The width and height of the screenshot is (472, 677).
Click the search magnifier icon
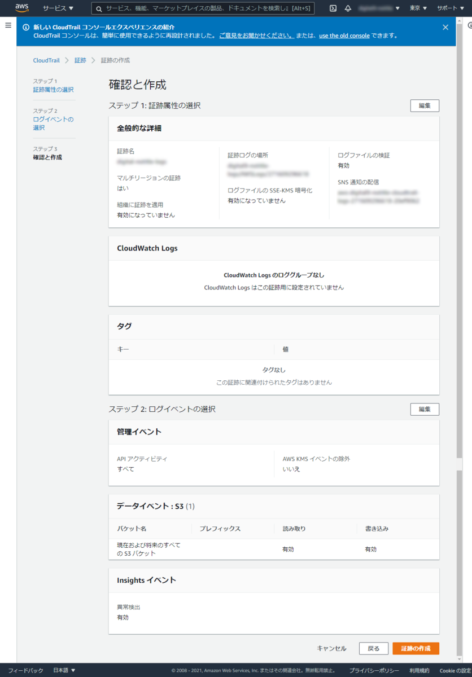[x=99, y=8]
